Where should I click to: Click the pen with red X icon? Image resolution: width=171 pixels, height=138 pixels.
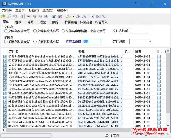pos(84,17)
